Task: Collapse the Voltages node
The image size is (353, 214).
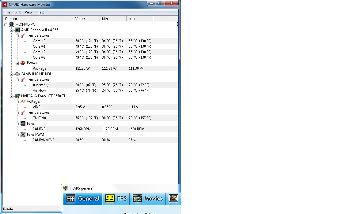Action: [x=17, y=102]
